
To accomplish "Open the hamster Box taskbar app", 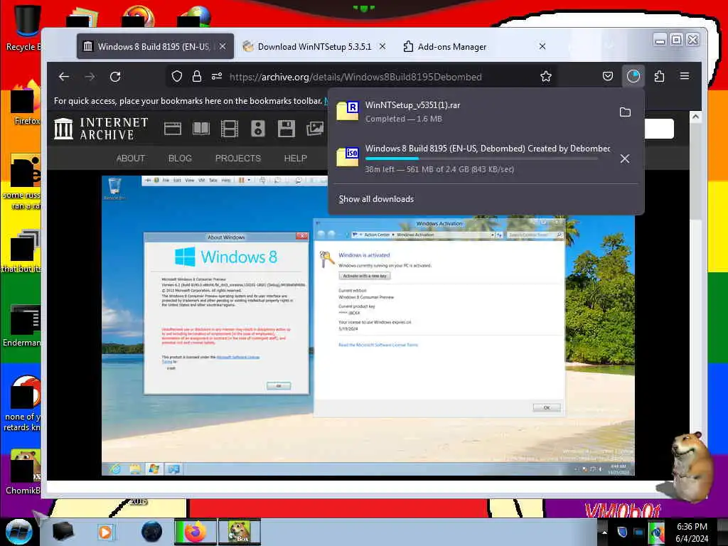I will (x=239, y=532).
